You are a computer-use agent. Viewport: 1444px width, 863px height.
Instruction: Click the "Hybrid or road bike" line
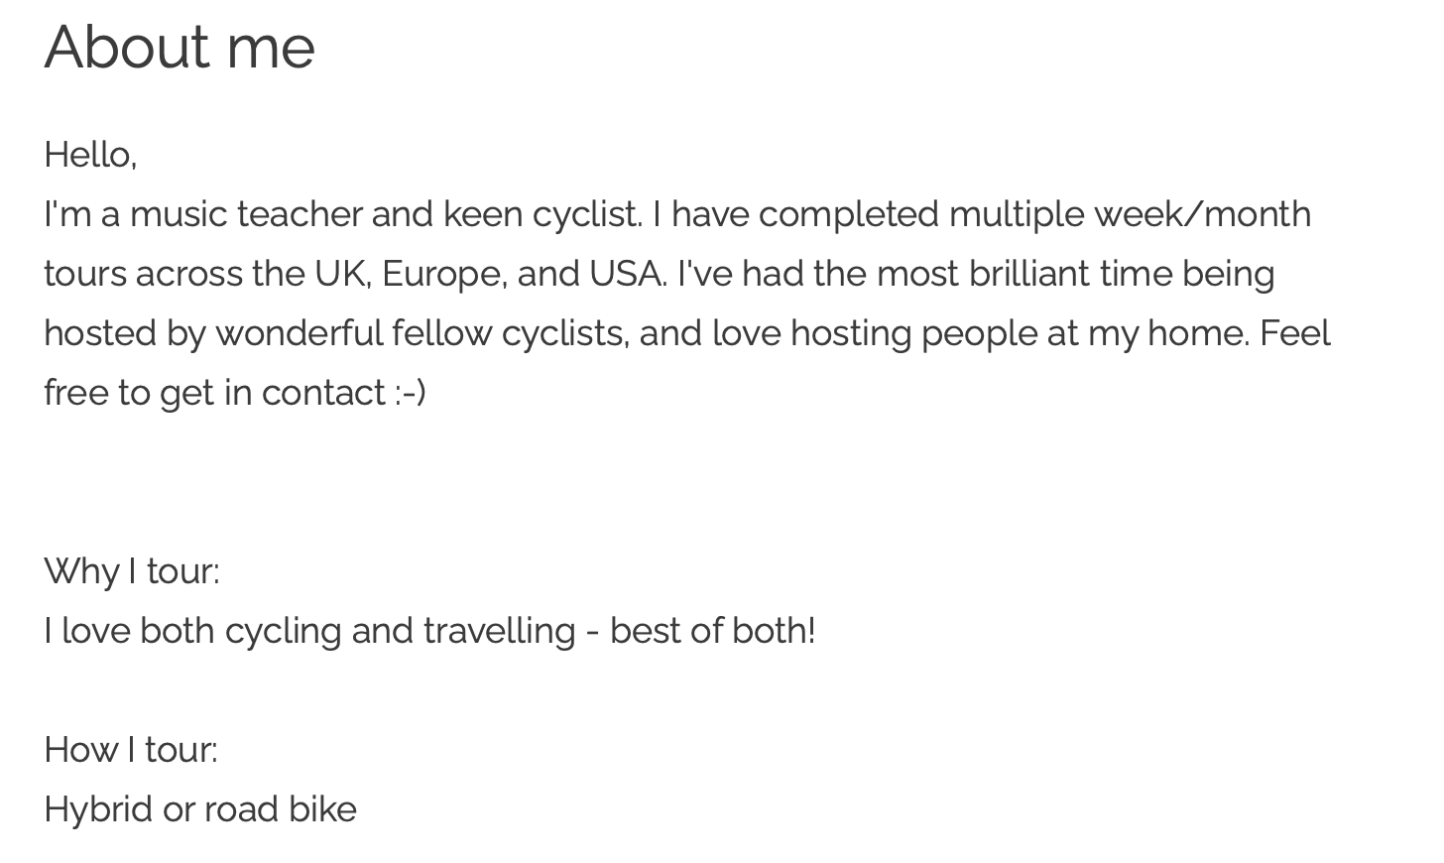(x=200, y=809)
